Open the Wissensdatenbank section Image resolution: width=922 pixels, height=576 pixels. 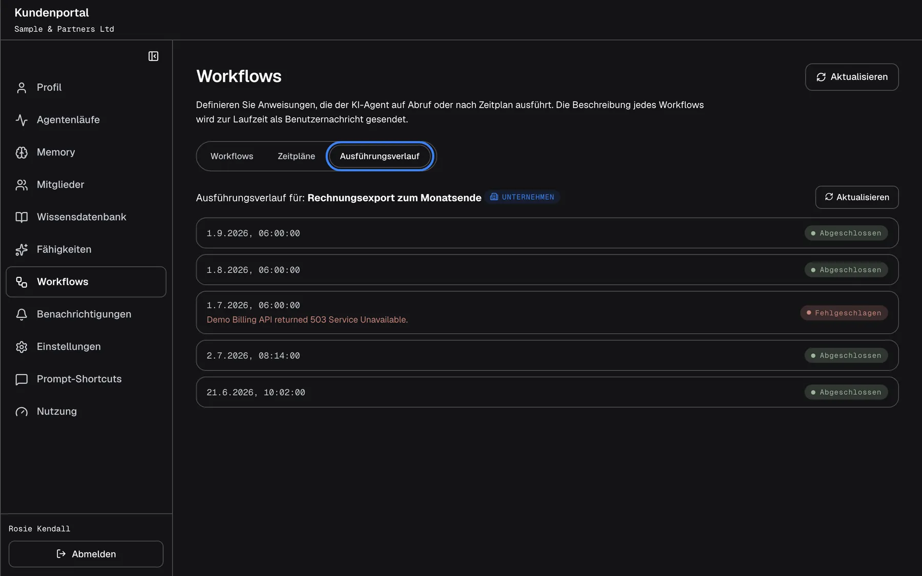point(86,217)
